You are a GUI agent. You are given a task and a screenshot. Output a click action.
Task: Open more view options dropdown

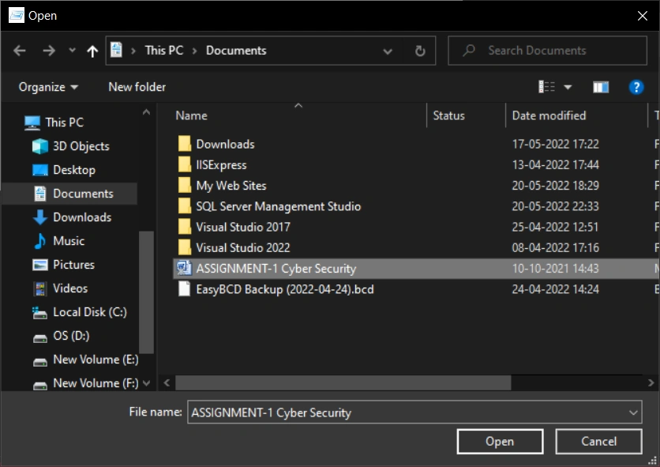(x=568, y=88)
